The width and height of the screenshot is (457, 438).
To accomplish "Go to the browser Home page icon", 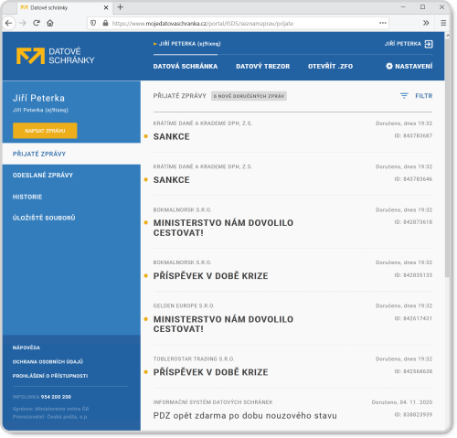I will tap(50, 23).
